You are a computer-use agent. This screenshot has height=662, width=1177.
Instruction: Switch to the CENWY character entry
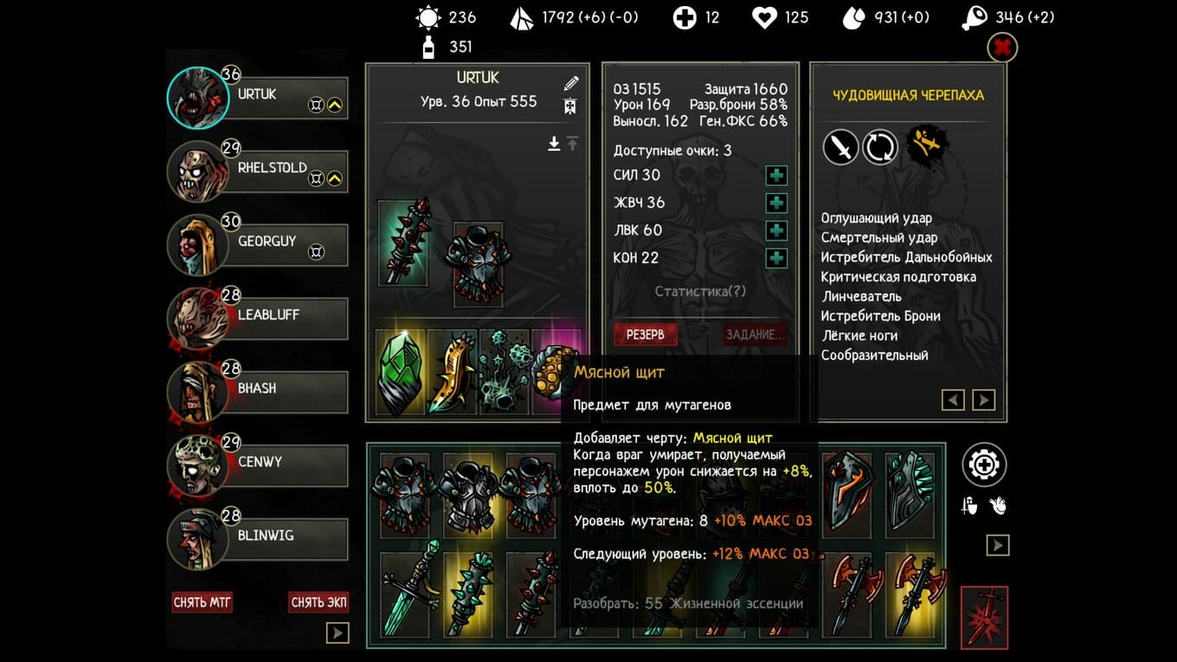tap(258, 465)
